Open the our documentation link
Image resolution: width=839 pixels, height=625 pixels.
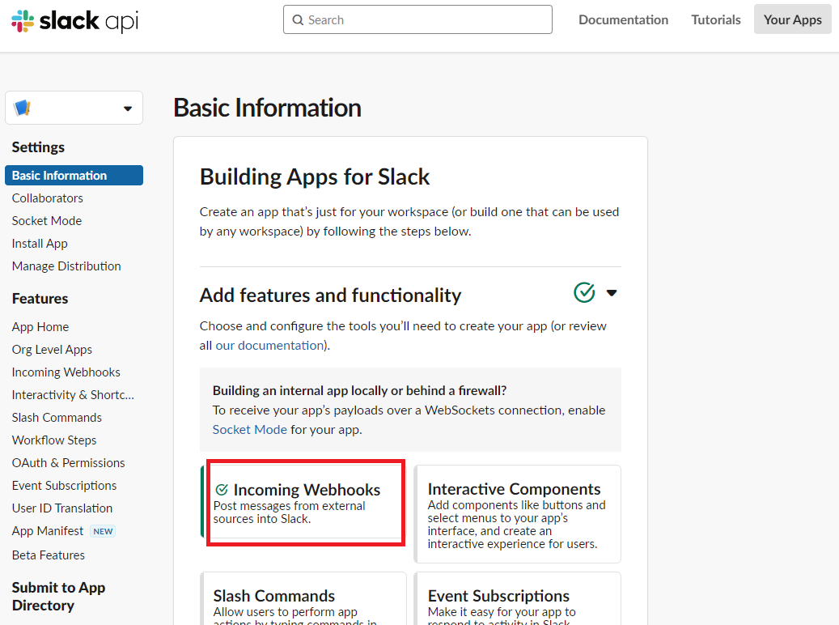269,345
